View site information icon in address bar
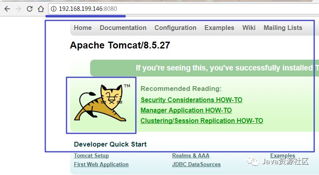The width and height of the screenshot is (319, 175). pyautogui.click(x=54, y=9)
